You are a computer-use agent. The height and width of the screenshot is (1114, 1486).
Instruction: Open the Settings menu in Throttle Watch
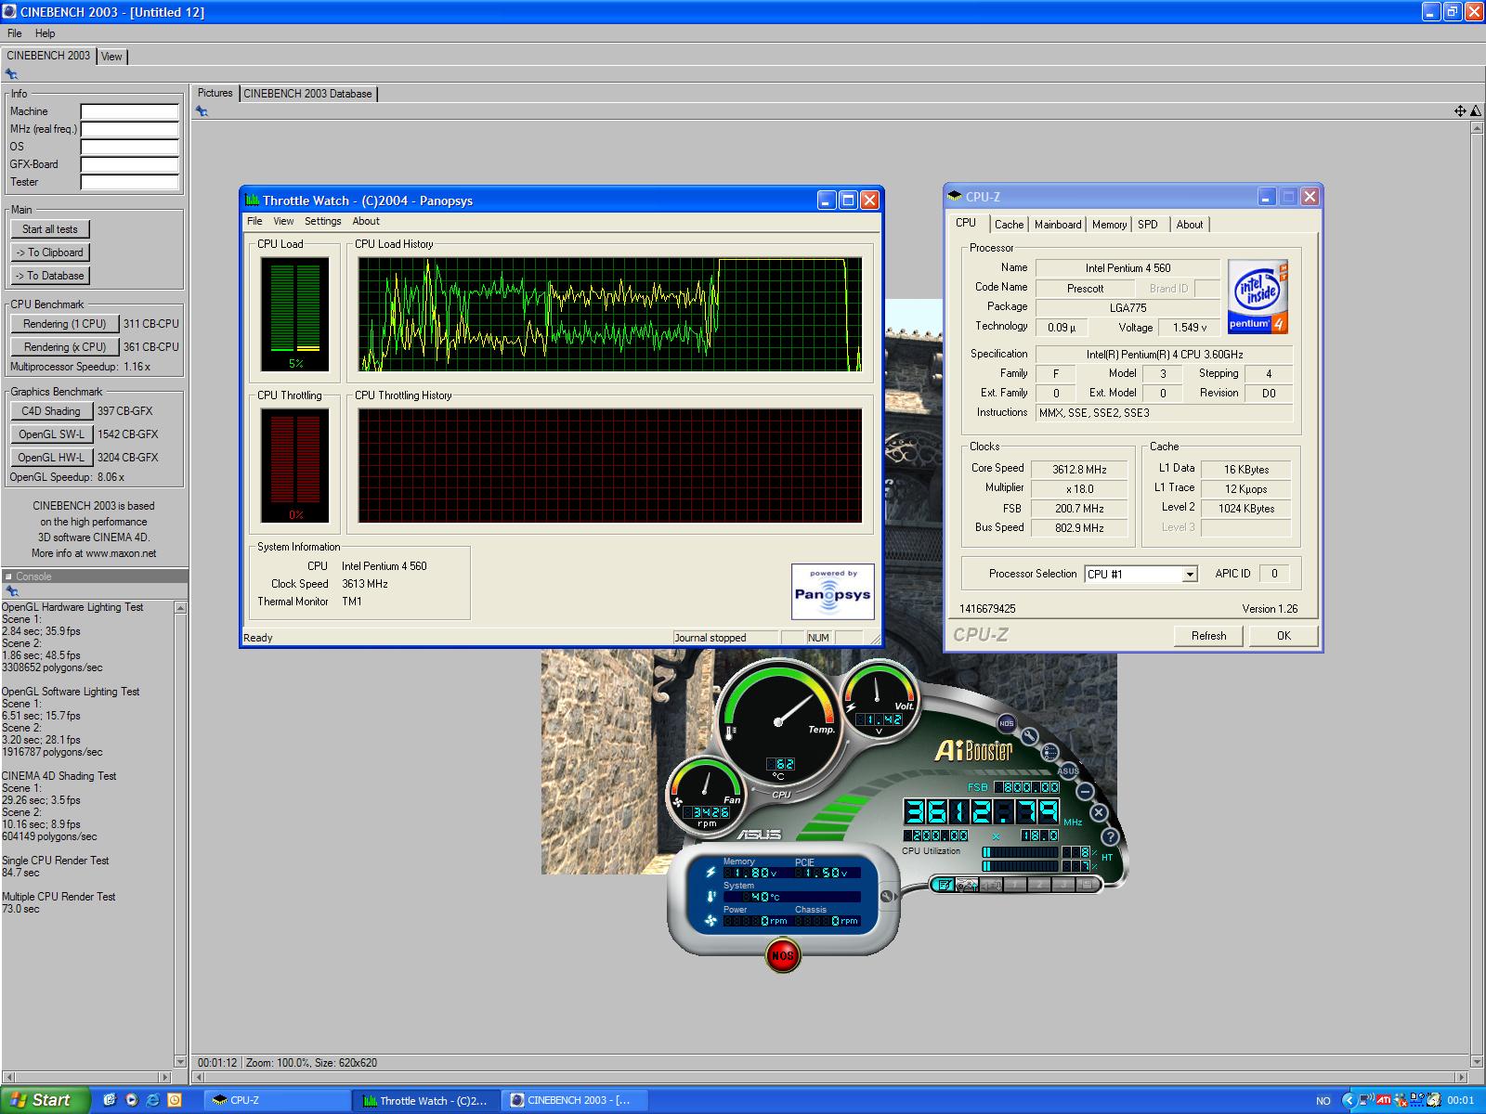[x=323, y=221]
